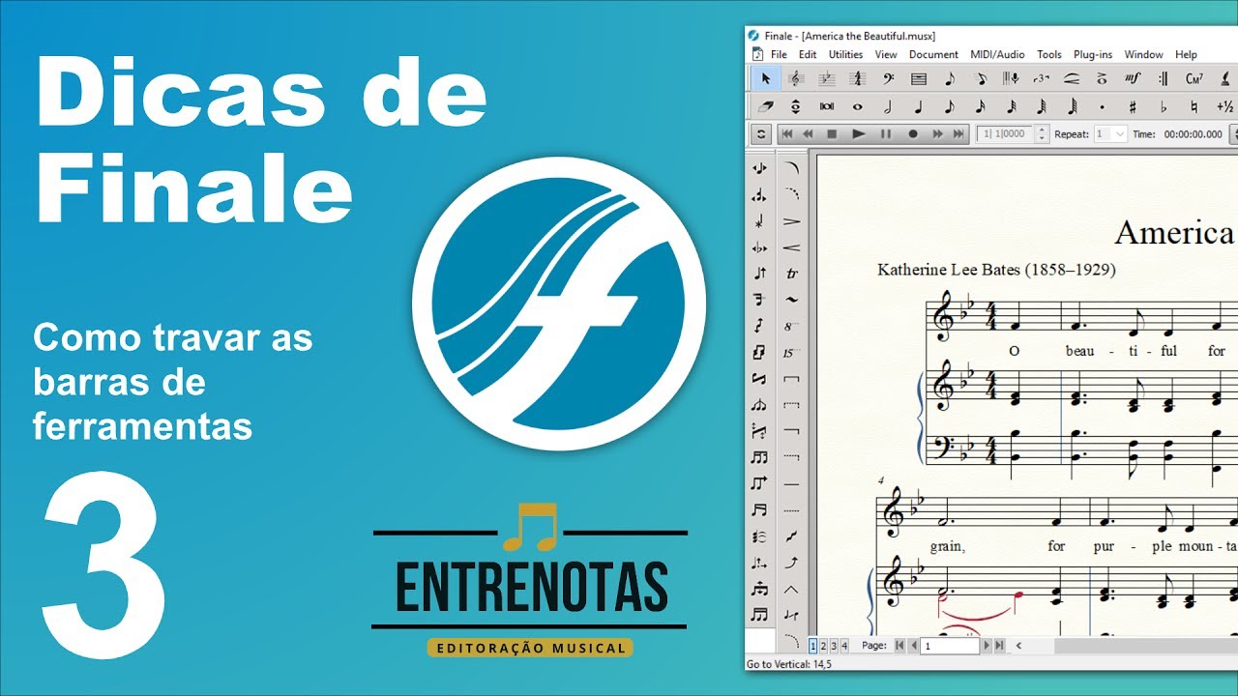The width and height of the screenshot is (1238, 696).
Task: Click the measure counter stepper arrows
Action: (x=1042, y=134)
